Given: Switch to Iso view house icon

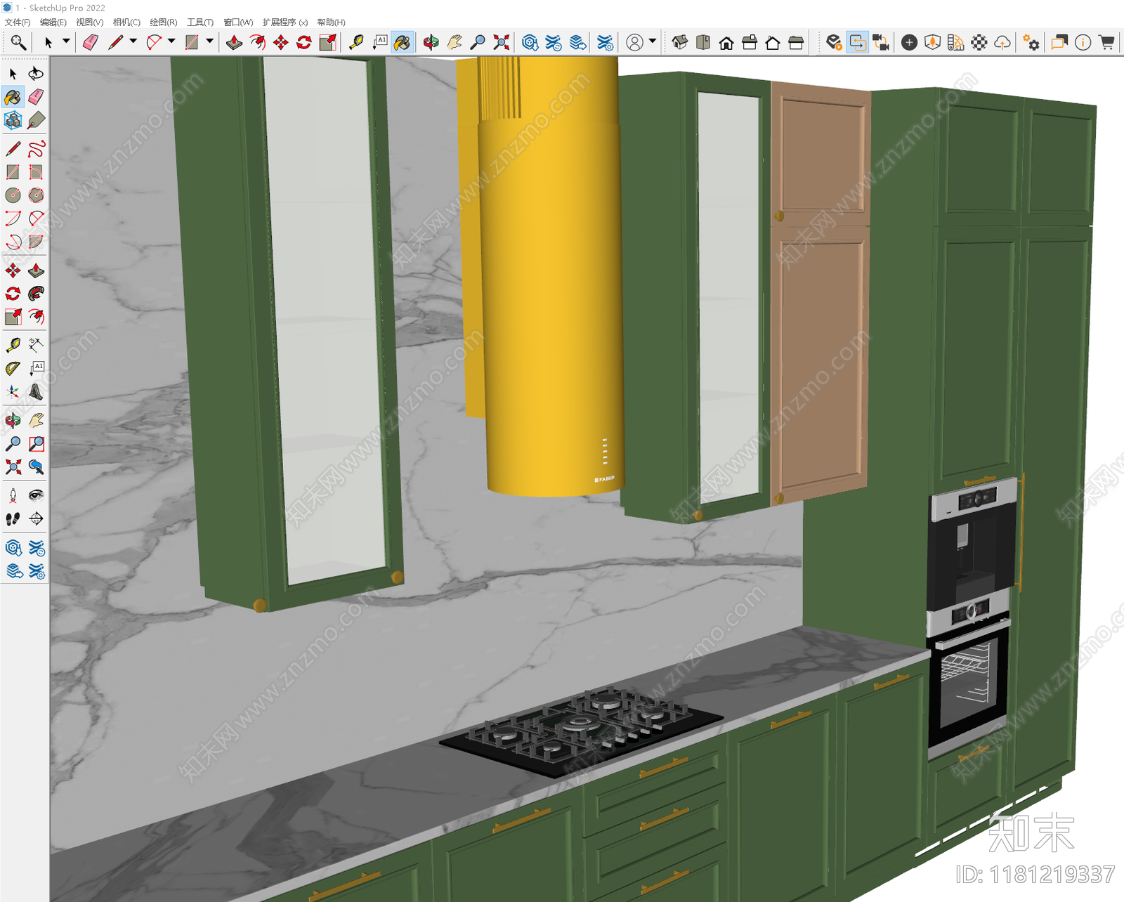Looking at the screenshot, I should (x=680, y=43).
